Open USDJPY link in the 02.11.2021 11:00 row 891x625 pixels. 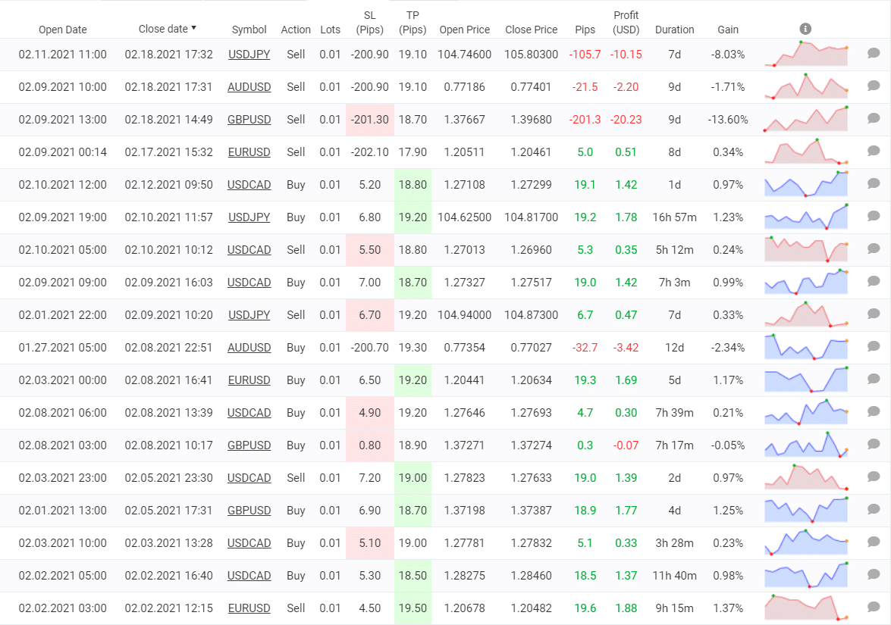[x=249, y=55]
